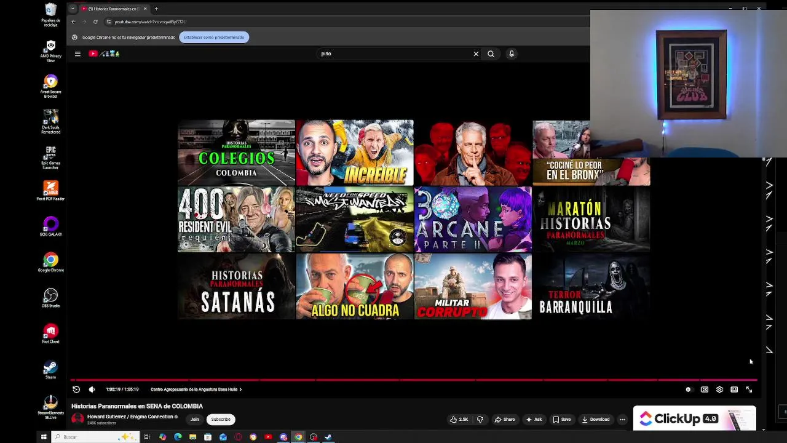
Task: Open File Explorer from the taskbar
Action: [192, 437]
